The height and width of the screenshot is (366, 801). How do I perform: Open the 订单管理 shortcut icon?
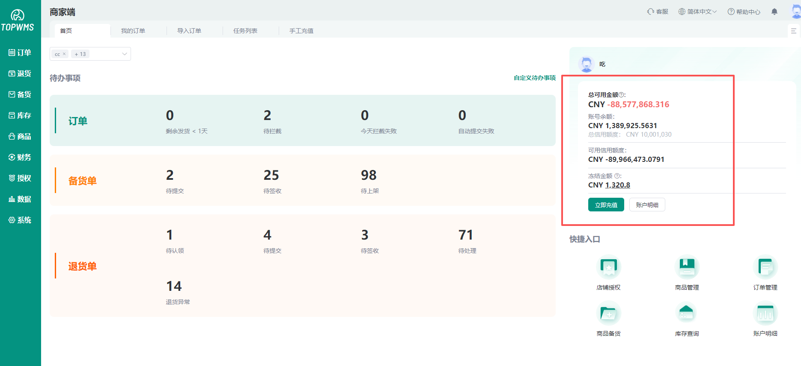point(765,267)
